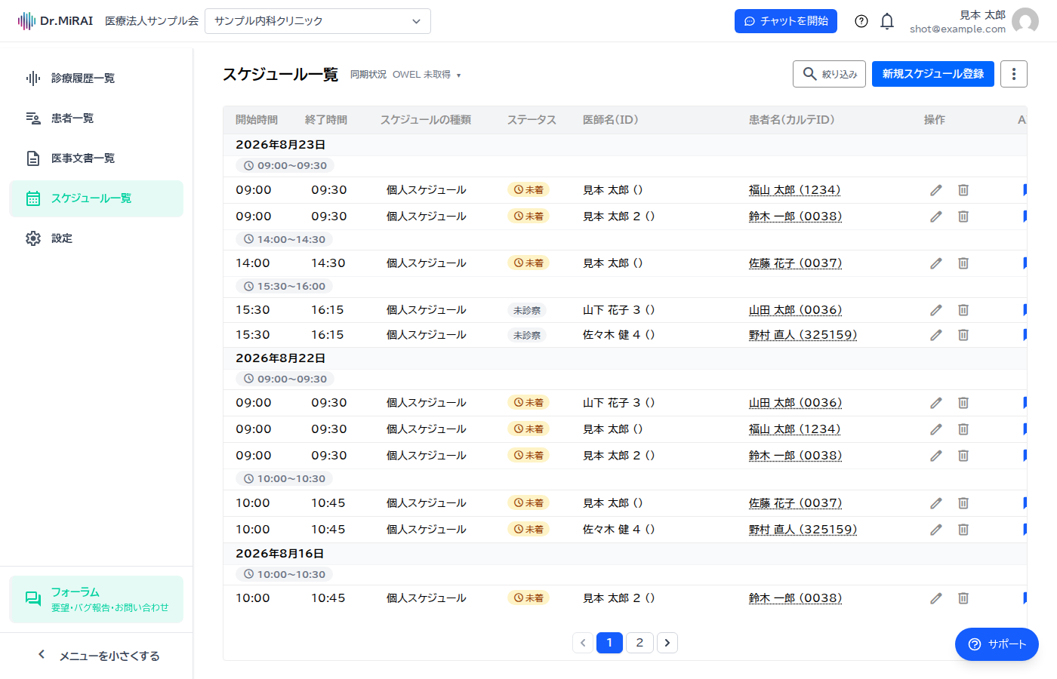This screenshot has width=1057, height=679.
Task: Edit the 15:30 野村 直人 schedule
Action: coord(936,335)
